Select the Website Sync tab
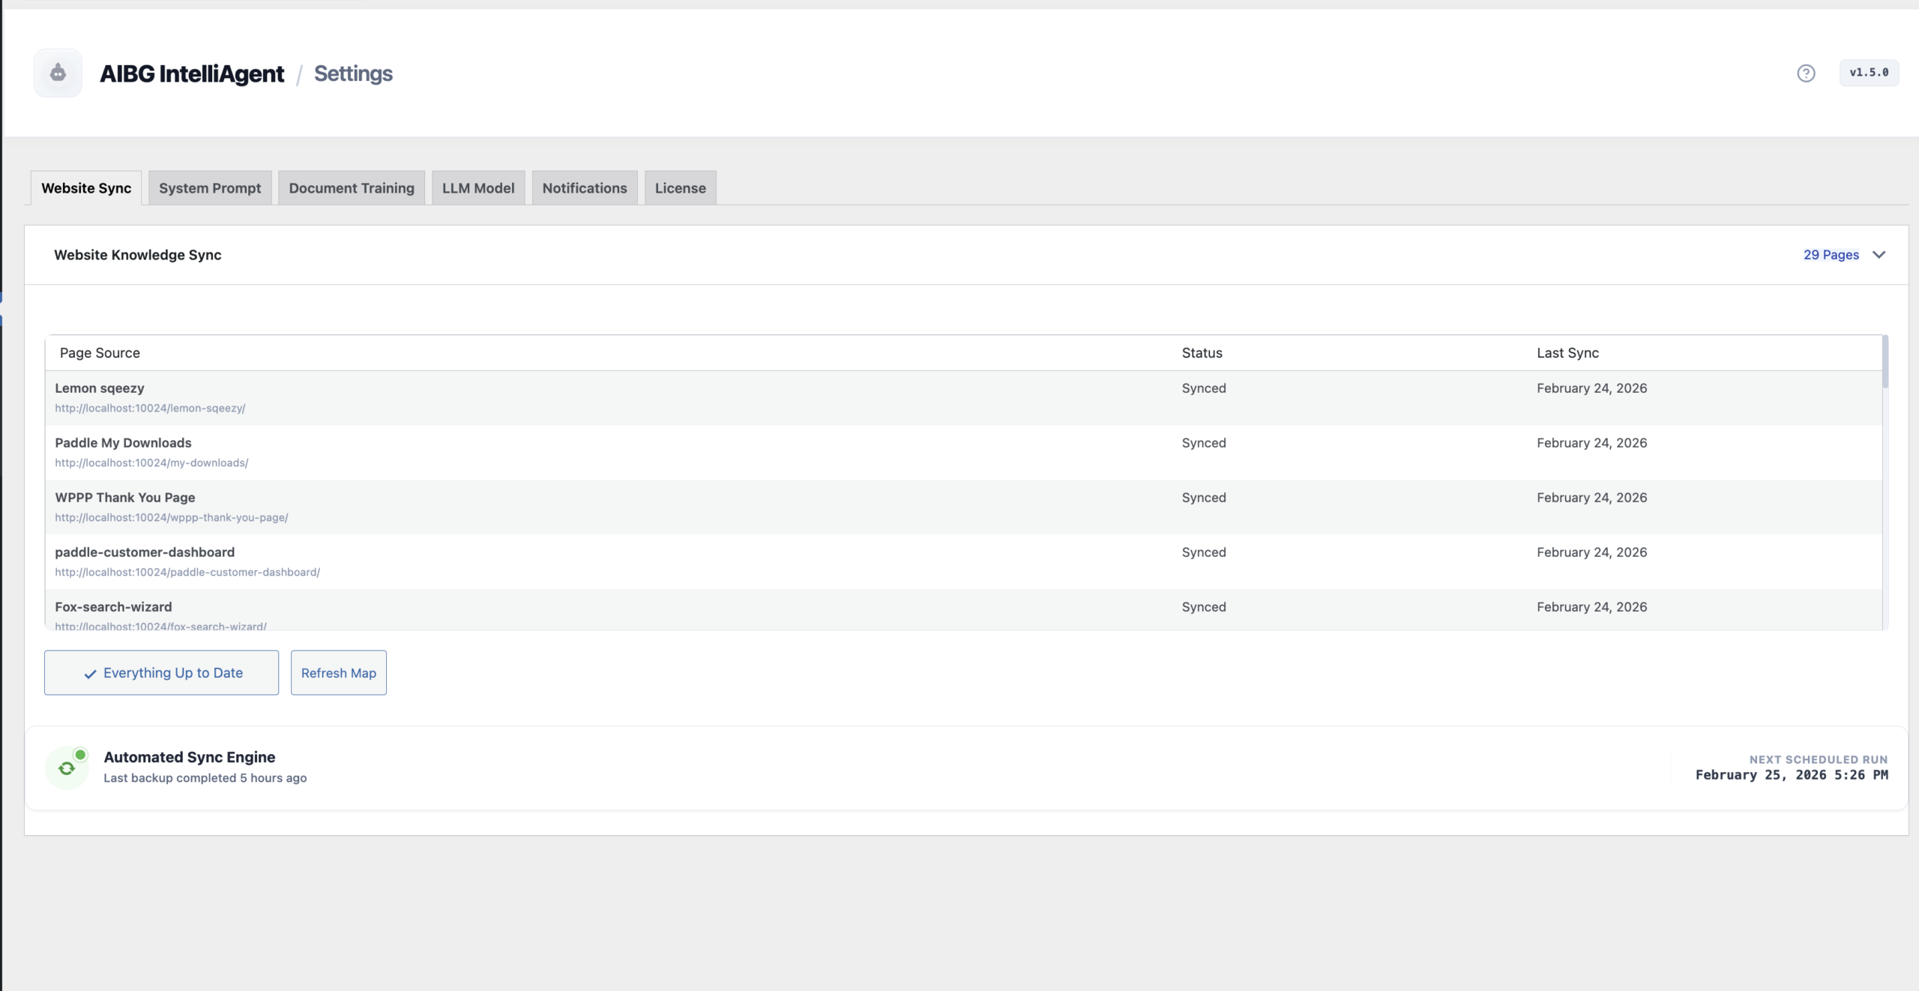This screenshot has width=1919, height=991. click(x=85, y=188)
